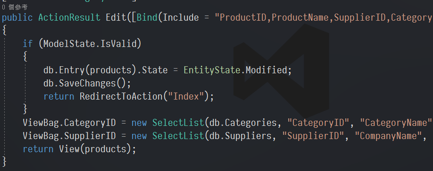Viewport: 433px width, 171px height.
Task: Click the "Index" string literal
Action: (x=186, y=96)
